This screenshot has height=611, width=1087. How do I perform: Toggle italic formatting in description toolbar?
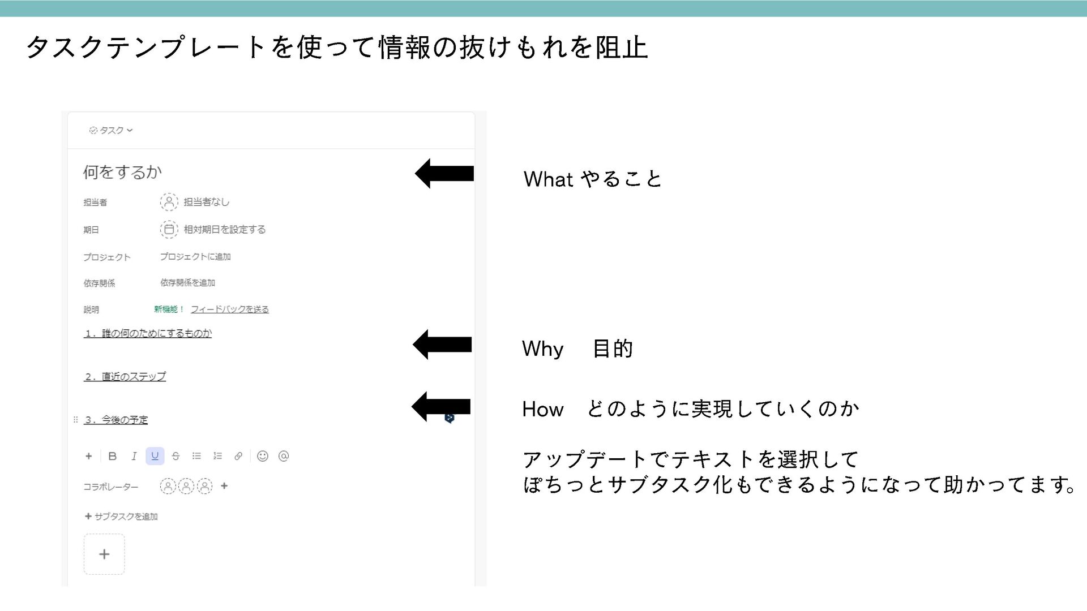point(134,456)
